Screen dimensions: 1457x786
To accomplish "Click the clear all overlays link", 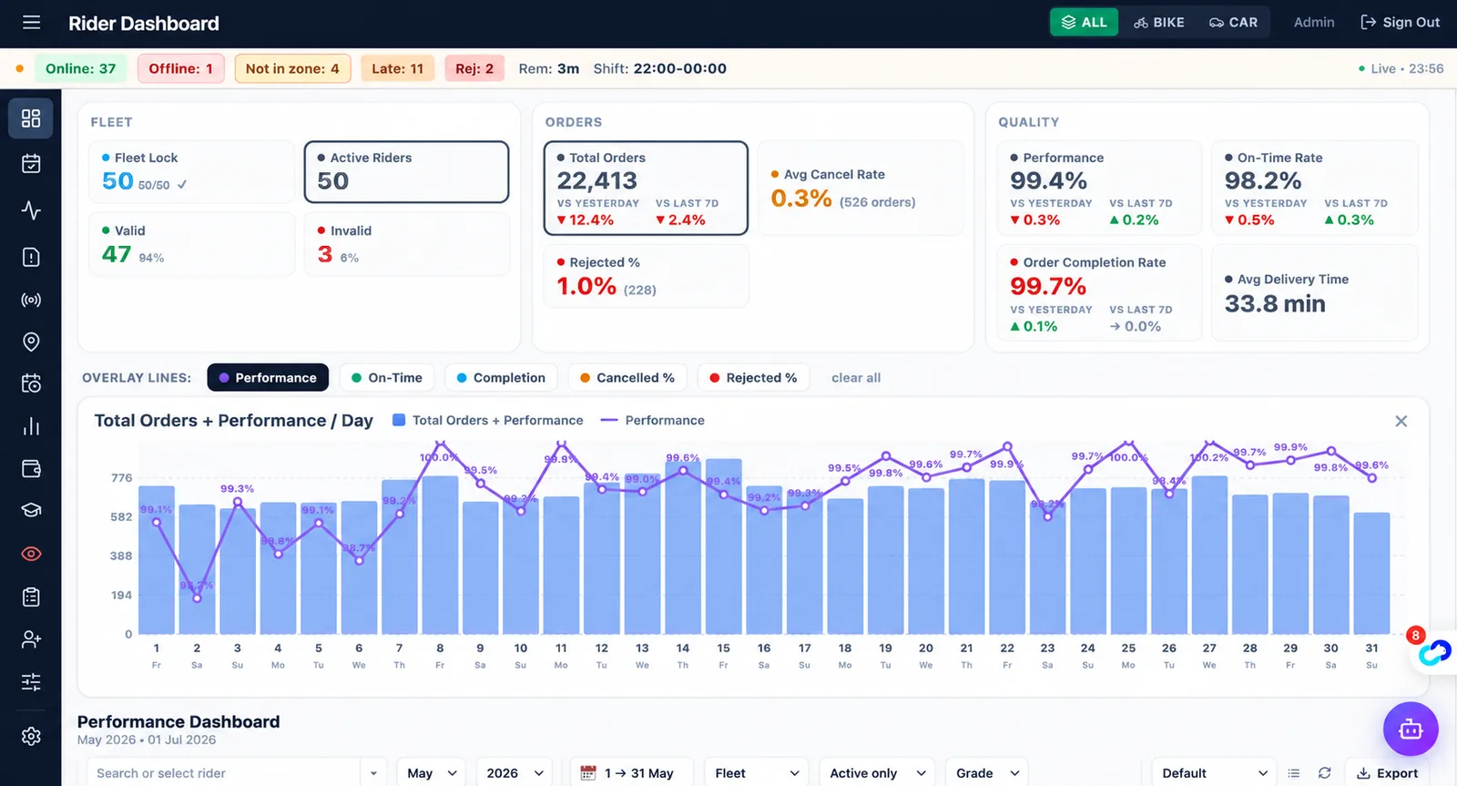I will [856, 378].
